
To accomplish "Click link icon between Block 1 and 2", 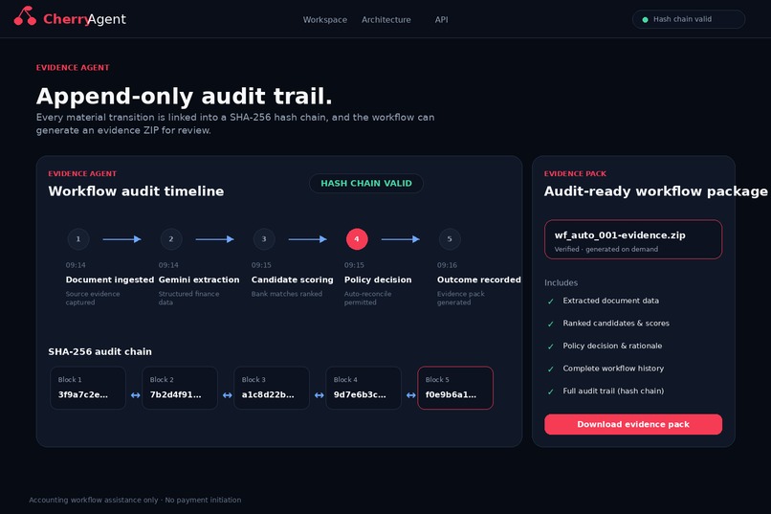I will point(135,395).
